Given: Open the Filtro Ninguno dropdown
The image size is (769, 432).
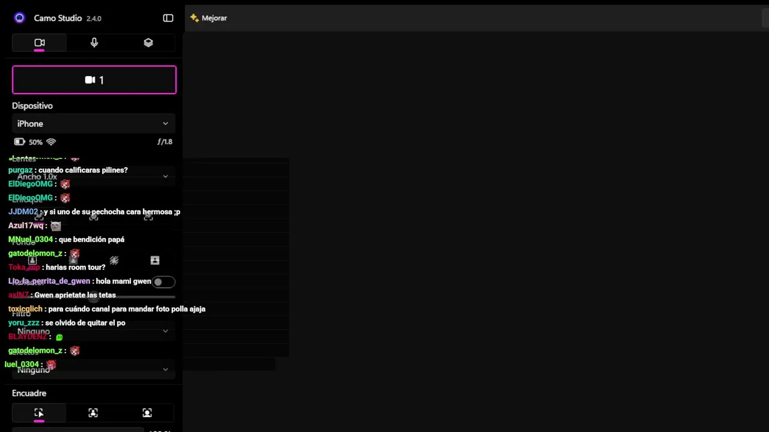Looking at the screenshot, I should click(93, 331).
